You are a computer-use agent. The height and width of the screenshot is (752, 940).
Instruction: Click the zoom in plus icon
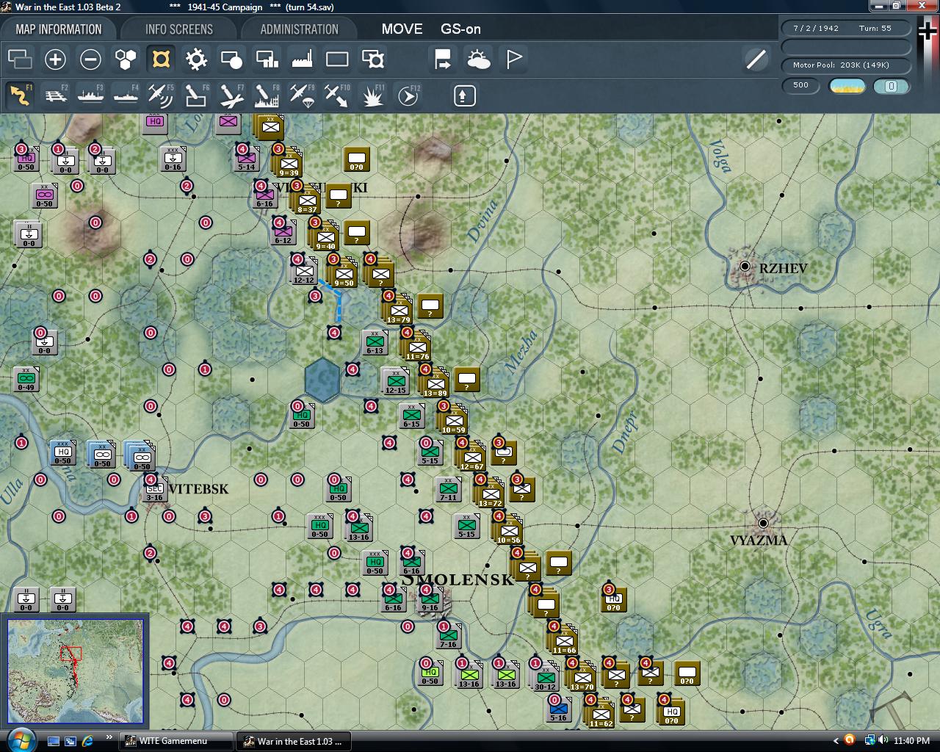click(x=55, y=59)
